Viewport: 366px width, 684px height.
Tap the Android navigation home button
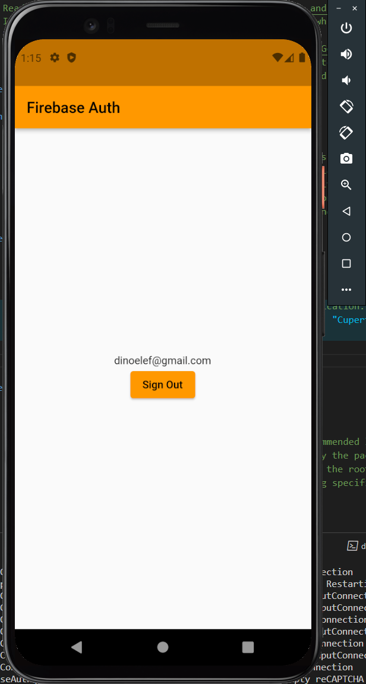163,647
